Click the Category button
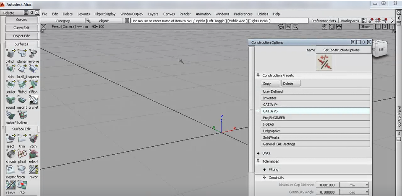Image resolution: width=402 pixels, height=196 pixels. 63,20
